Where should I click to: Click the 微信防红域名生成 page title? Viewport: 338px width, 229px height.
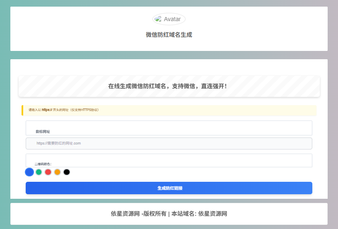[x=169, y=35]
